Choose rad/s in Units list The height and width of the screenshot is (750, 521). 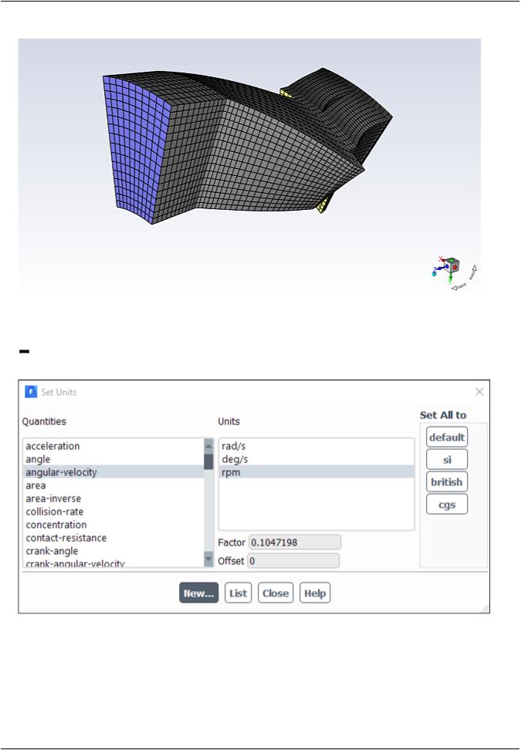click(x=316, y=446)
